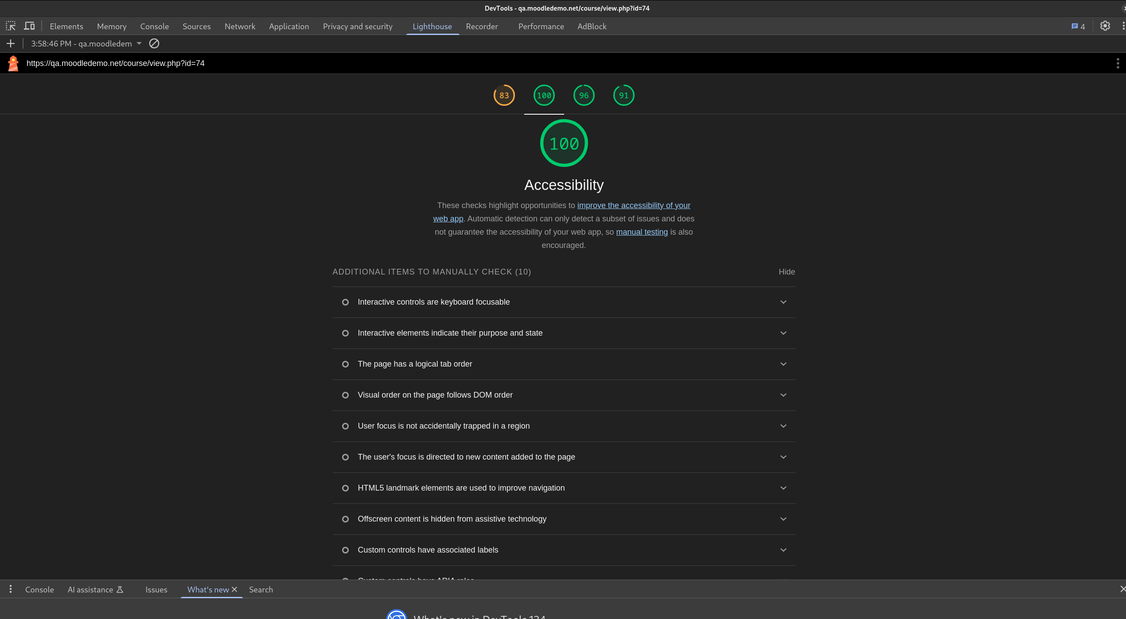The height and width of the screenshot is (619, 1126).
Task: Click 'HTML5 landmark elements are used to improve navigation'
Action: point(461,488)
